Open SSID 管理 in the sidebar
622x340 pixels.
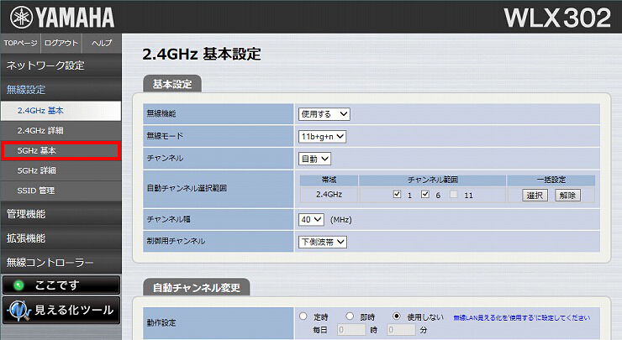[x=61, y=191]
